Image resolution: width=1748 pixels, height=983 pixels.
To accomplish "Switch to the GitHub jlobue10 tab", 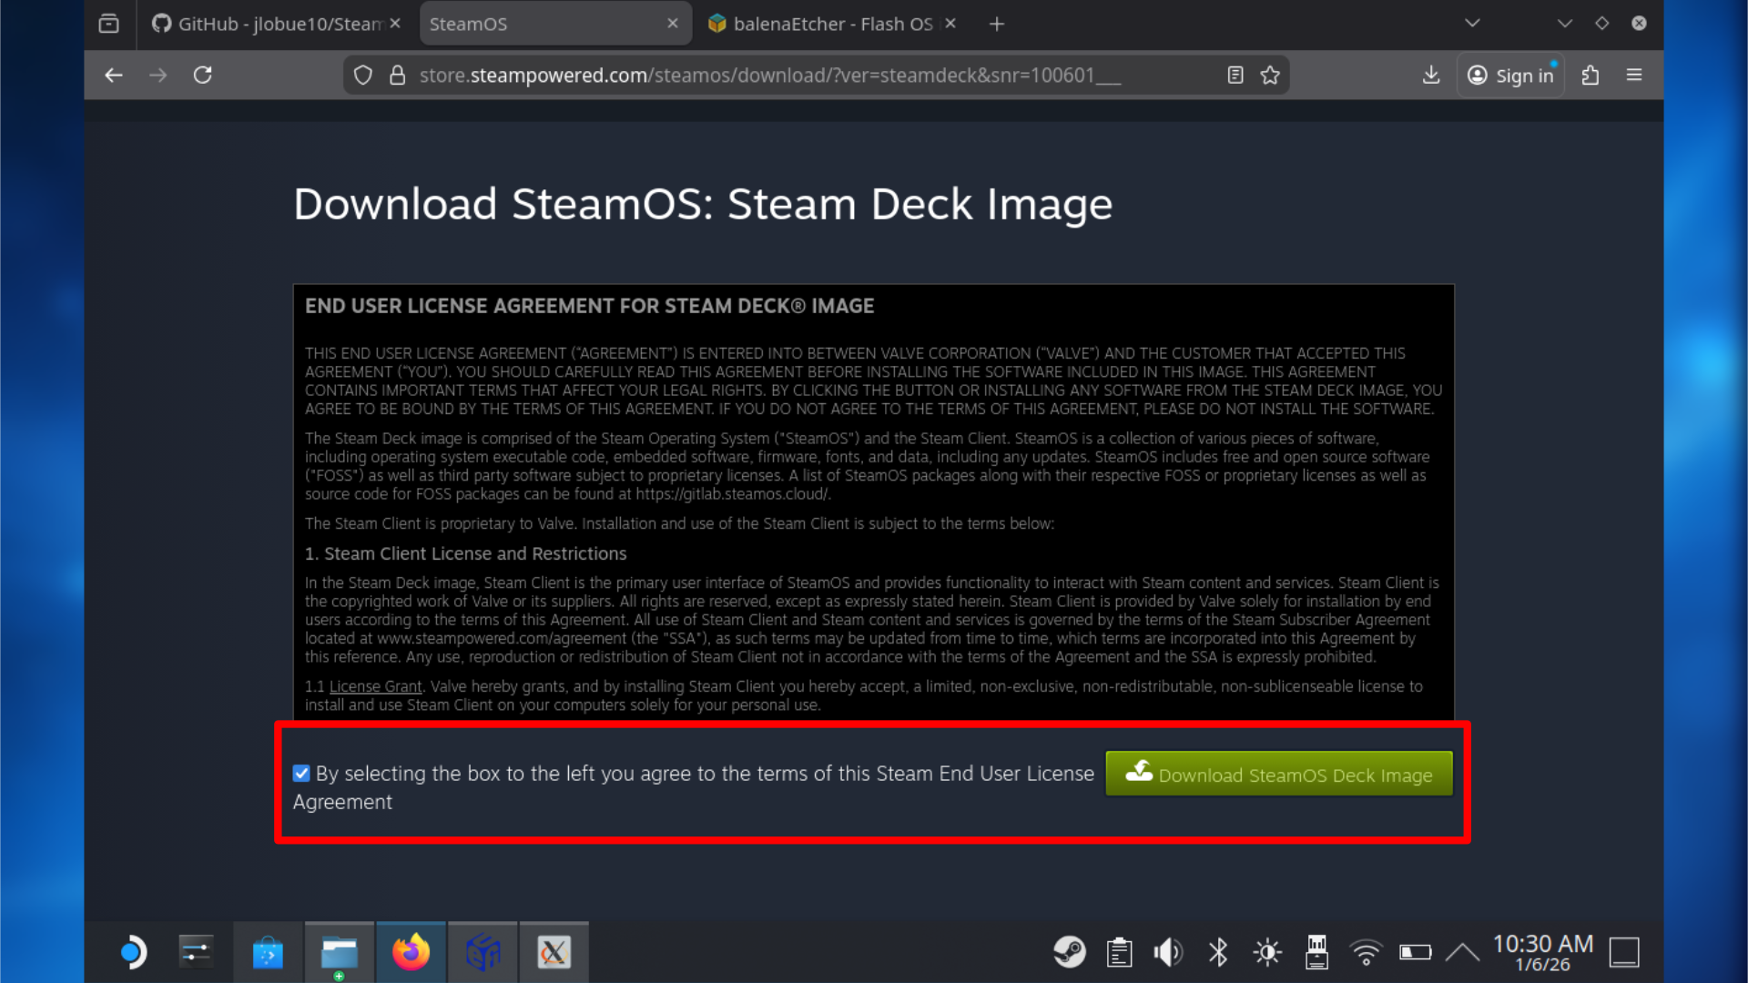I will (x=269, y=24).
